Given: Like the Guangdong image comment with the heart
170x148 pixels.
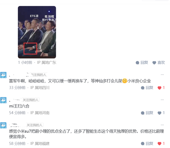Looking at the screenshot, I should coord(159,63).
